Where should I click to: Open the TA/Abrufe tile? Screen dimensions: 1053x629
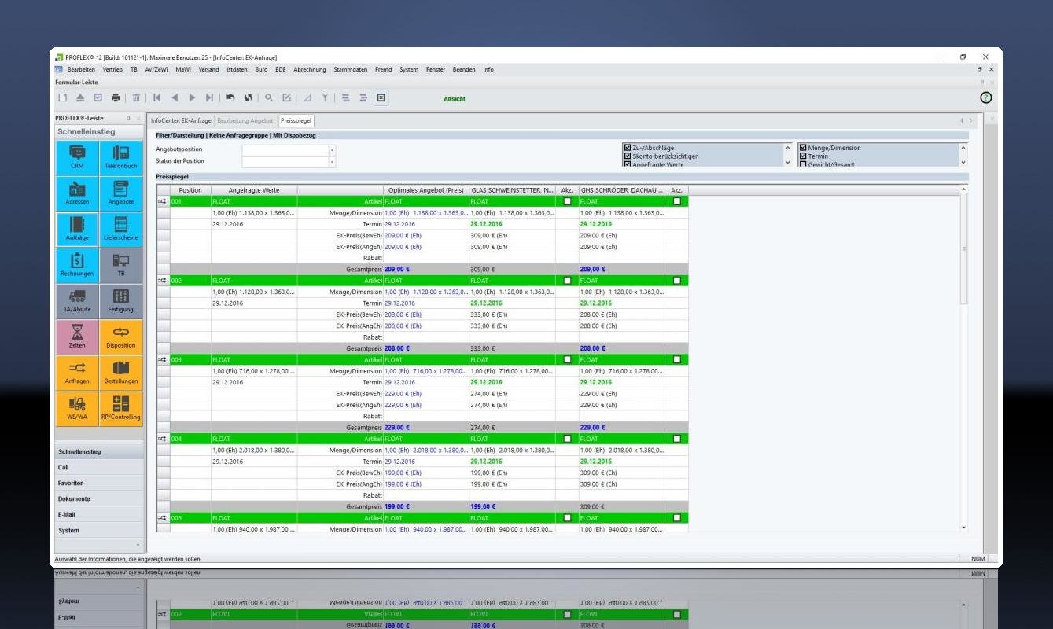point(77,301)
